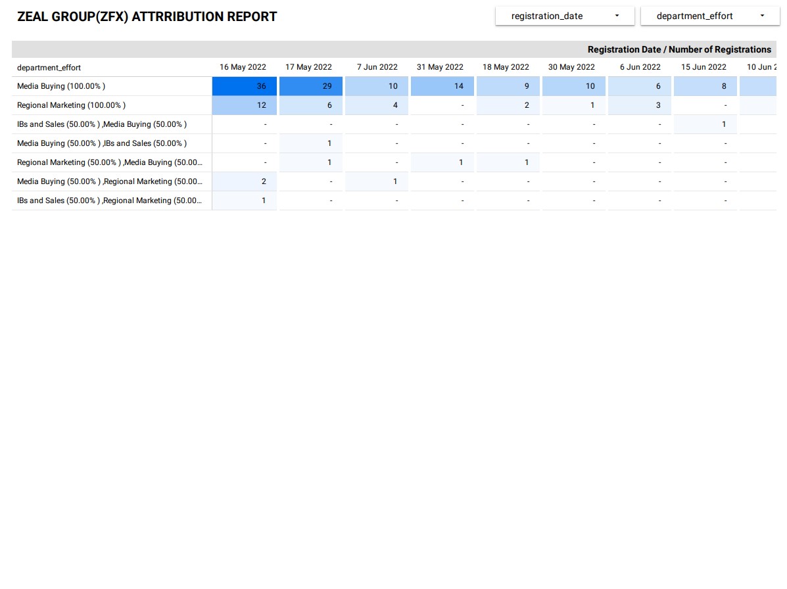The width and height of the screenshot is (787, 589).
Task: Click Media Buying 100% value for 6 Jun 2022
Action: click(640, 86)
